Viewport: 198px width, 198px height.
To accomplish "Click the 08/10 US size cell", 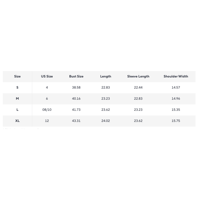I will [x=47, y=110].
